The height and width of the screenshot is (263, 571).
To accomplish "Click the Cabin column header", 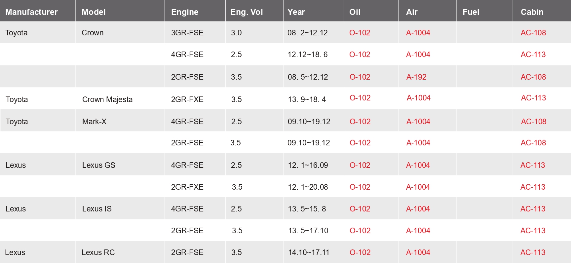I will (x=532, y=12).
